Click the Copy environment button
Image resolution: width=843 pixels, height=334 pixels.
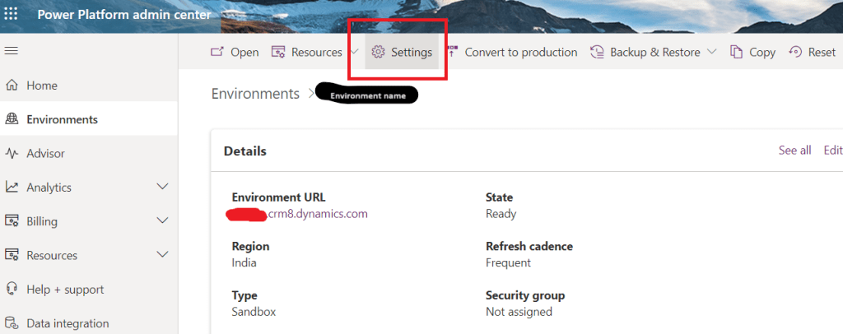click(752, 53)
